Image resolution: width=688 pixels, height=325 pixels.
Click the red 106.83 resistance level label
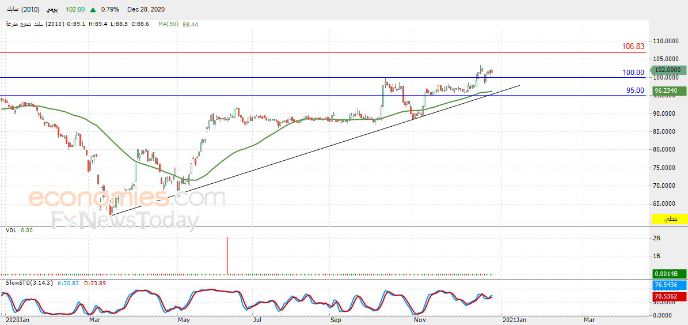633,47
